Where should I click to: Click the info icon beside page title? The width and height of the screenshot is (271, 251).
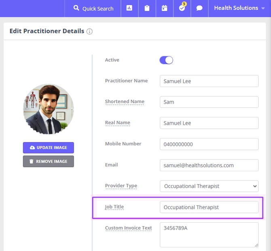[x=89, y=32]
